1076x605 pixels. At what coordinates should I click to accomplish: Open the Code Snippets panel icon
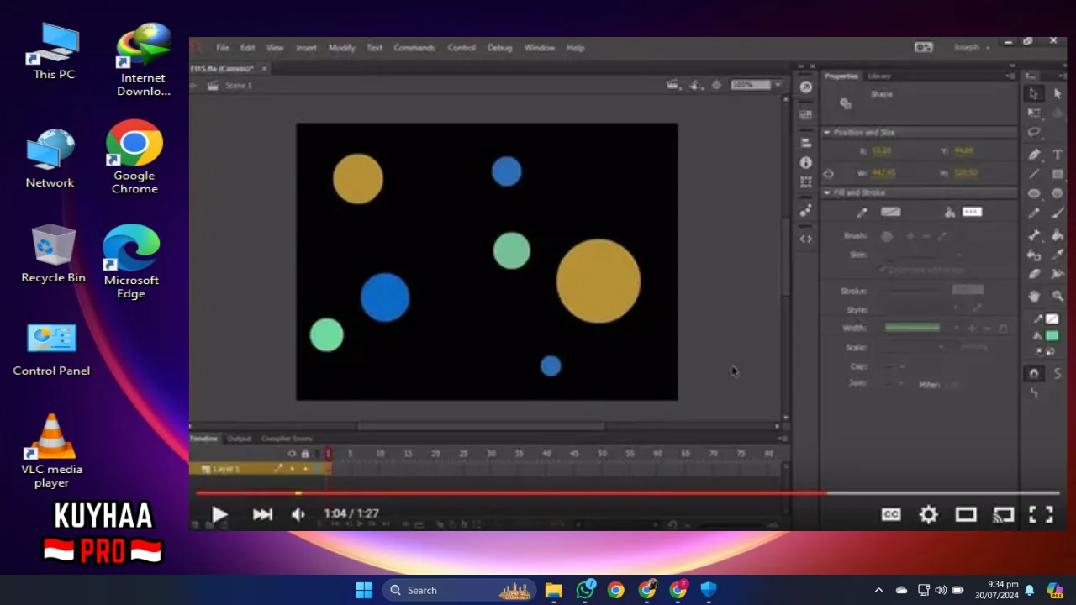point(806,239)
